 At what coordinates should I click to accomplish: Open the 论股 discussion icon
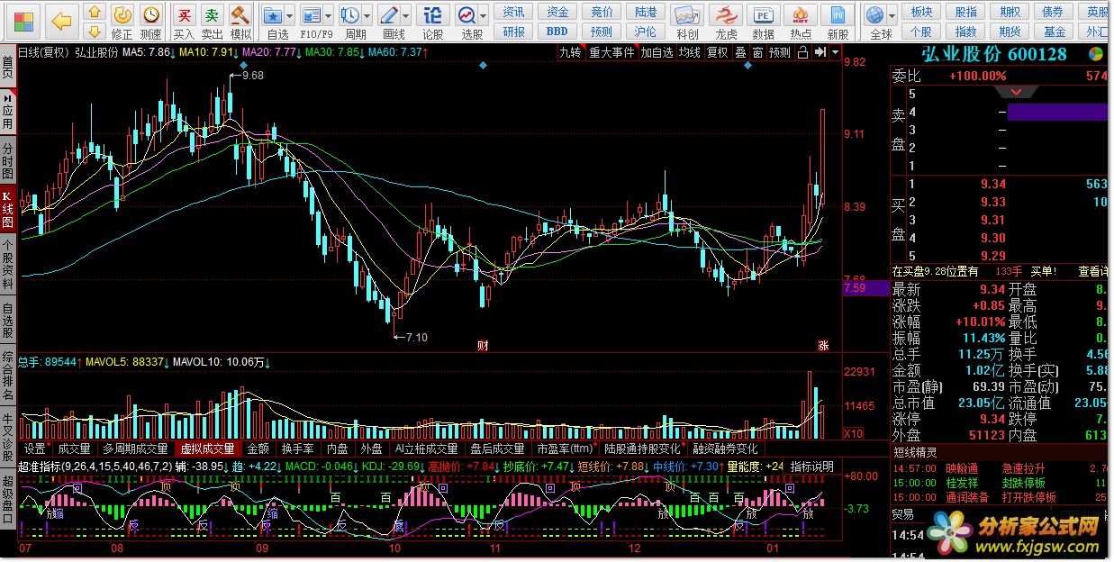pos(433,21)
